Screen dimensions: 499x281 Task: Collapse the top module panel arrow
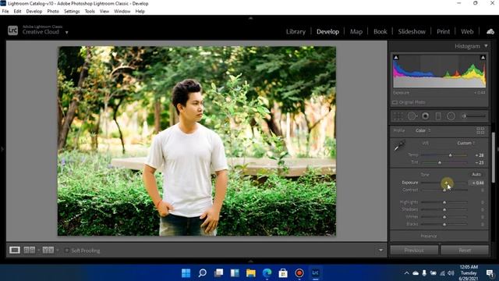(250, 19)
